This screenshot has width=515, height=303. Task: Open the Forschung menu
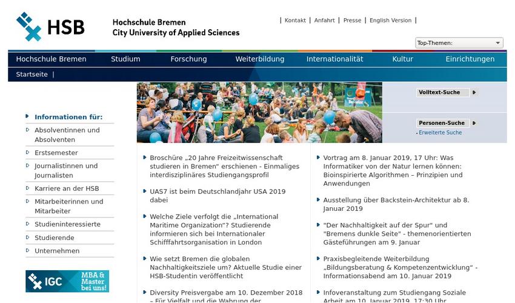point(188,59)
